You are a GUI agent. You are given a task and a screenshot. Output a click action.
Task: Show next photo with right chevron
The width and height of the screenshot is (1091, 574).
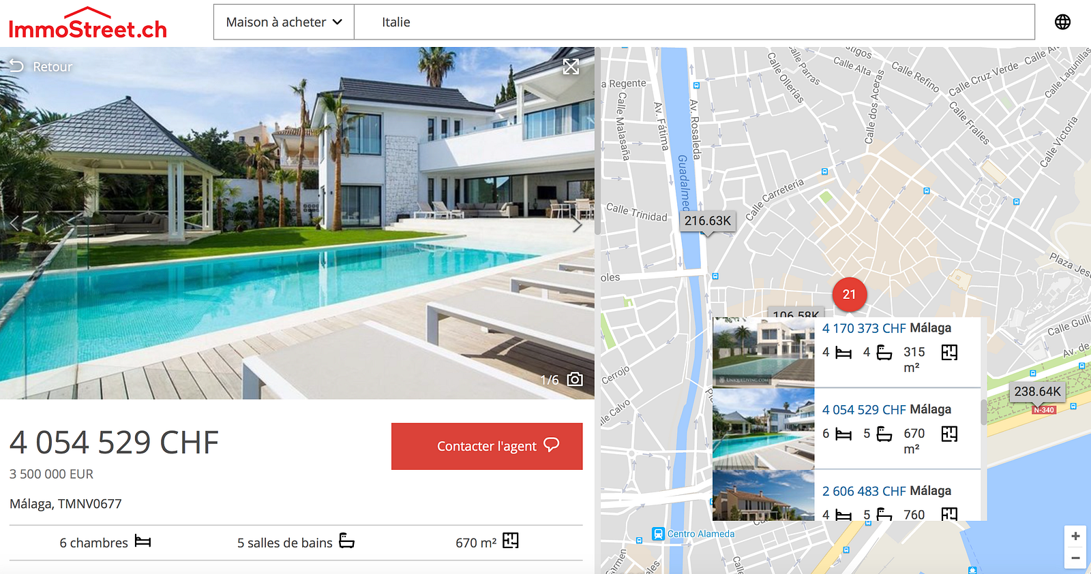(x=577, y=223)
